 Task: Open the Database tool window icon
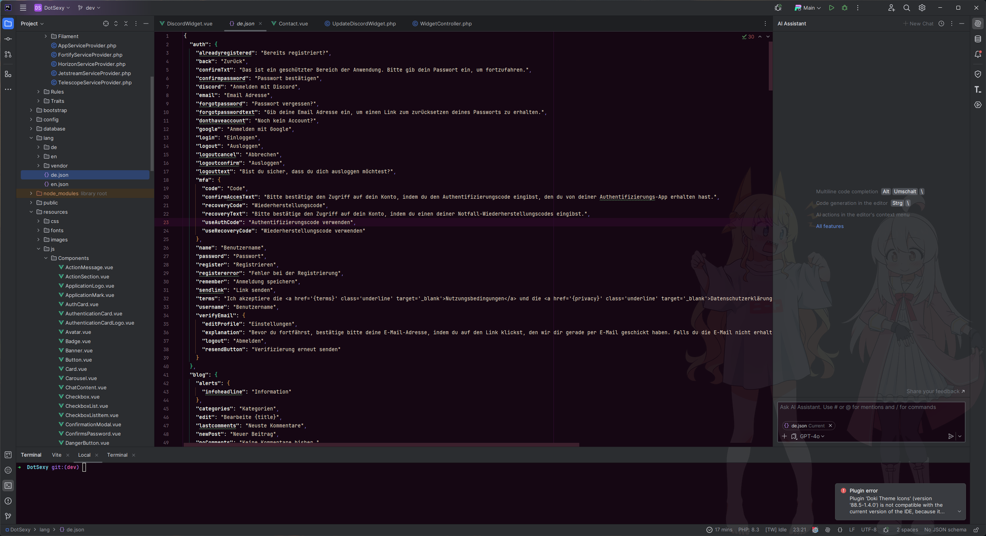978,39
